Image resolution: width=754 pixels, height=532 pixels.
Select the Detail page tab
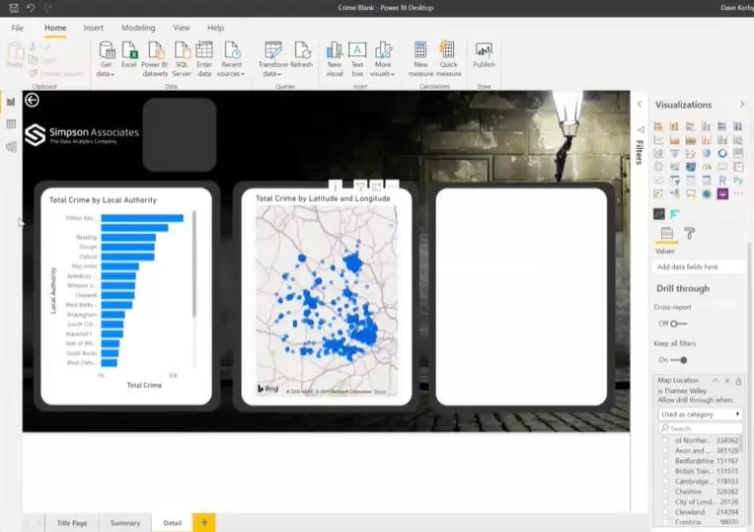click(x=172, y=523)
